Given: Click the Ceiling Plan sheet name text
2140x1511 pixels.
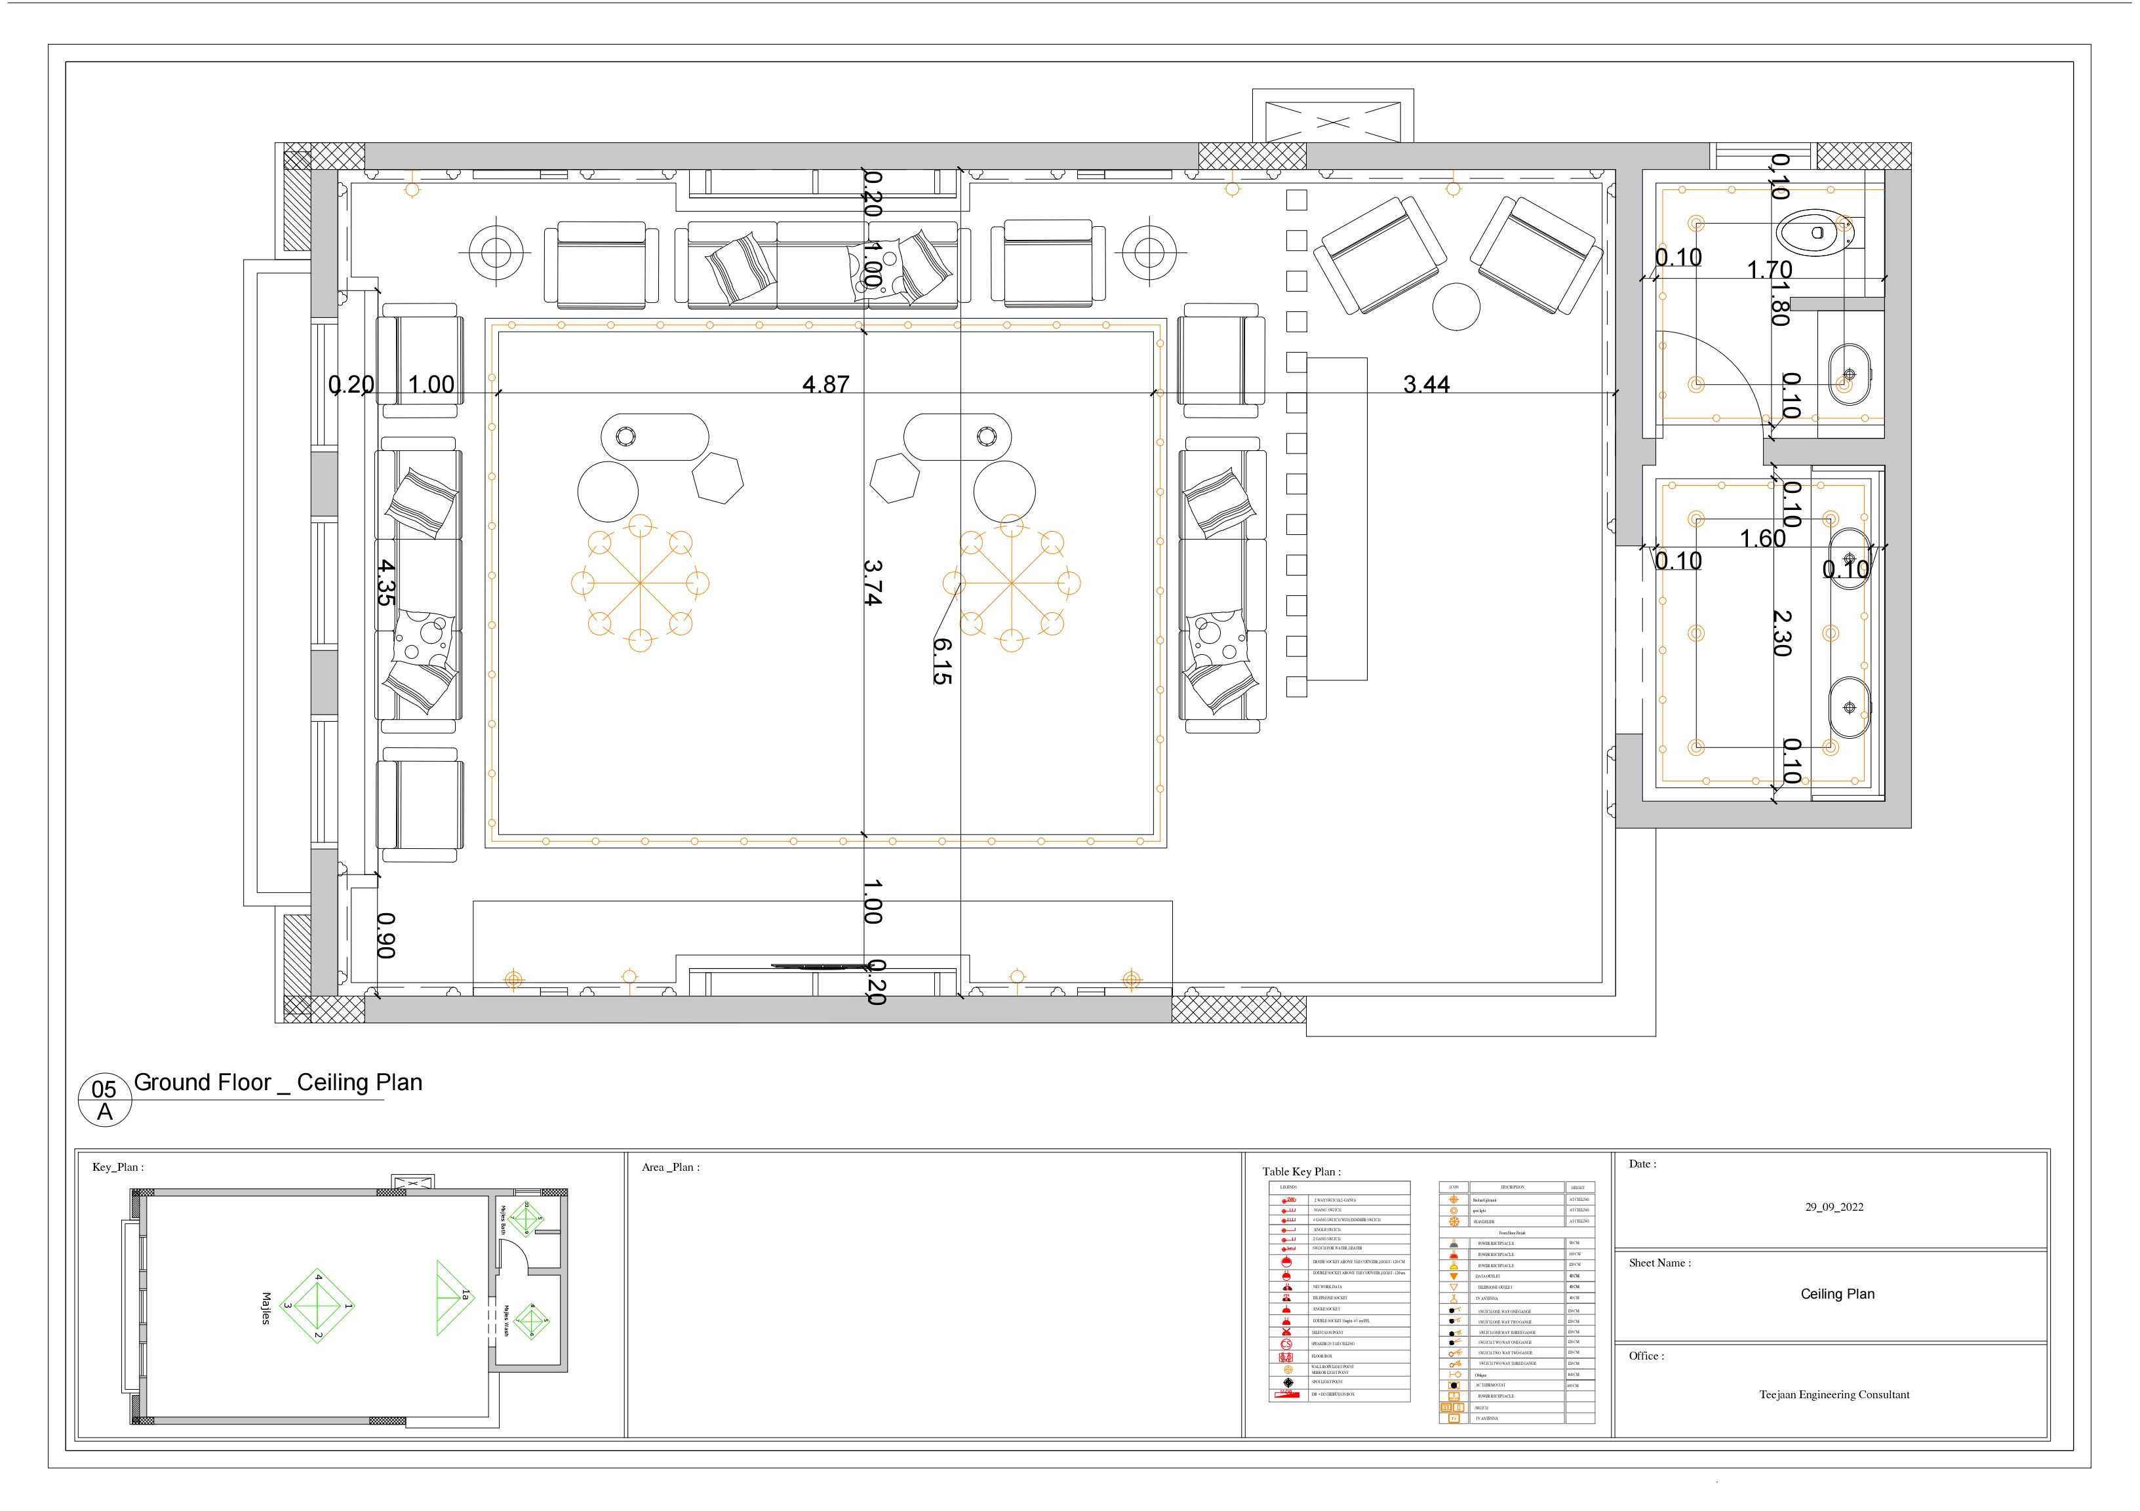Looking at the screenshot, I should (1836, 1294).
